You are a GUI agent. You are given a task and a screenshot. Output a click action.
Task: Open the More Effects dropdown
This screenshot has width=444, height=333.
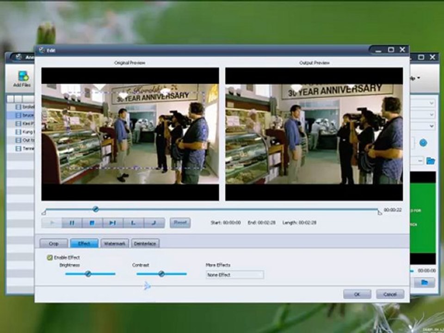(x=235, y=275)
